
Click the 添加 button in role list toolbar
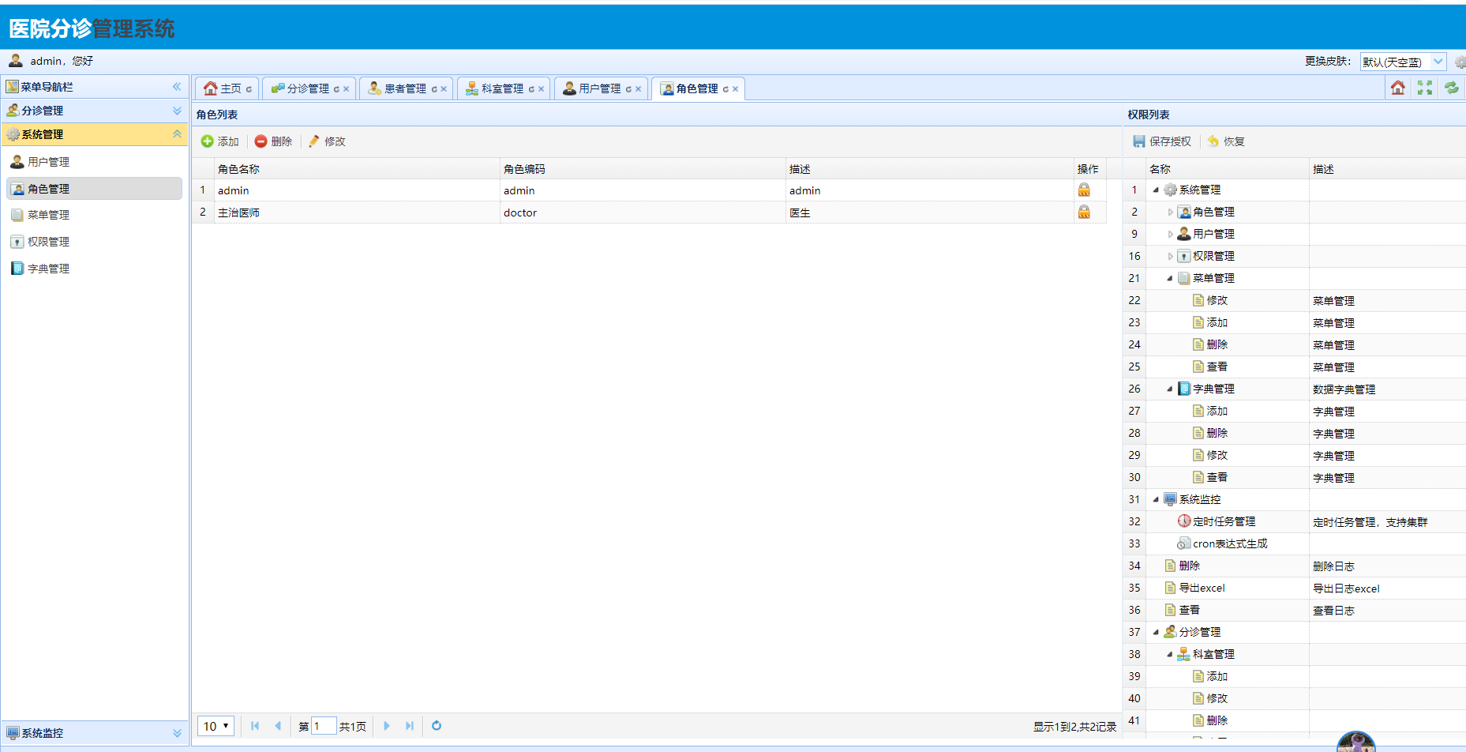(220, 141)
